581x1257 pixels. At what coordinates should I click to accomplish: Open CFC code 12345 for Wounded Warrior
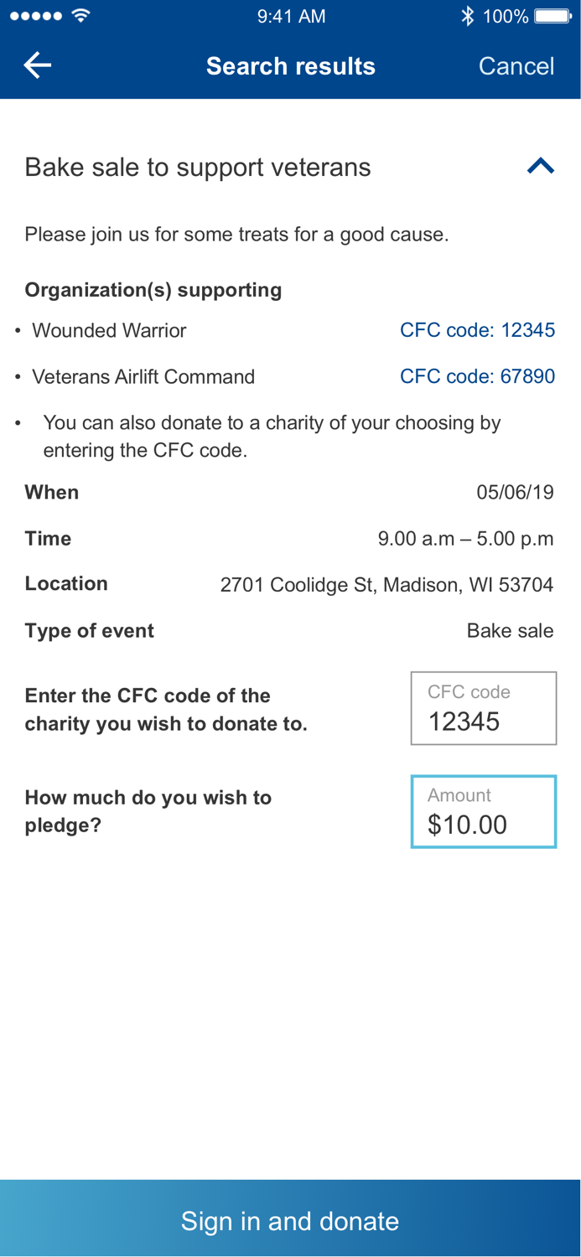[478, 329]
